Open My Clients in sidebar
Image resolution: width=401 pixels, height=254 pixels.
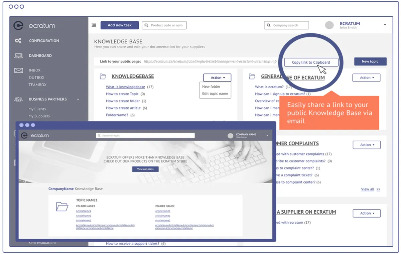point(37,109)
